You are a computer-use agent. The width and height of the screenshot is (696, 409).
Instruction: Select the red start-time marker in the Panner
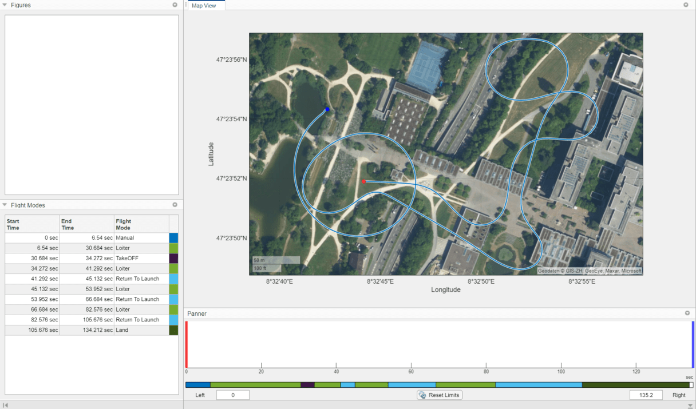pyautogui.click(x=186, y=343)
